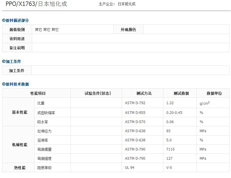Click the ASTM D-570 method cell

click(142, 122)
